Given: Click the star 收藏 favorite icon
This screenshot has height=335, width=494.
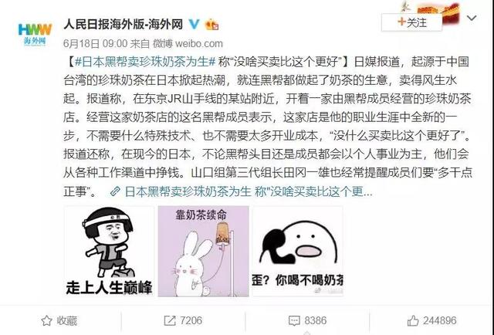Looking at the screenshot, I should [x=46, y=321].
